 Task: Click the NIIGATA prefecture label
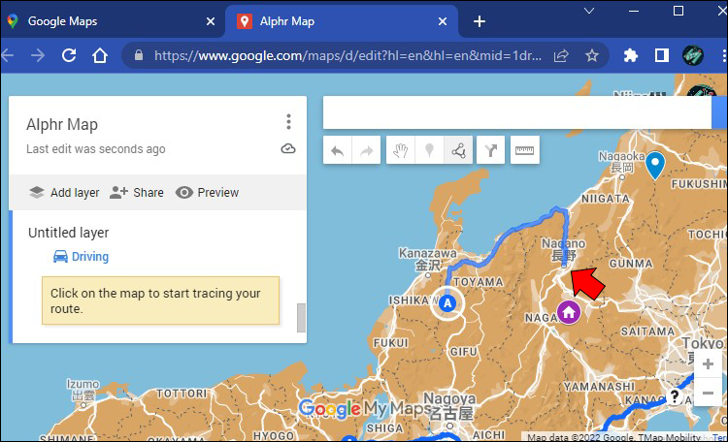[606, 199]
